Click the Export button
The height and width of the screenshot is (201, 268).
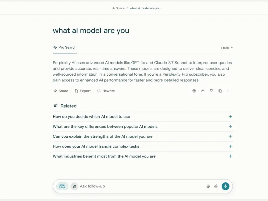coord(83,91)
